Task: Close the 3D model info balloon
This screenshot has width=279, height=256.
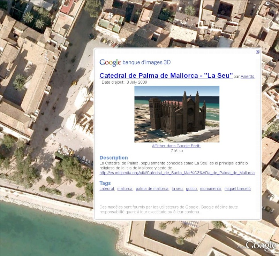Action: click(x=257, y=52)
